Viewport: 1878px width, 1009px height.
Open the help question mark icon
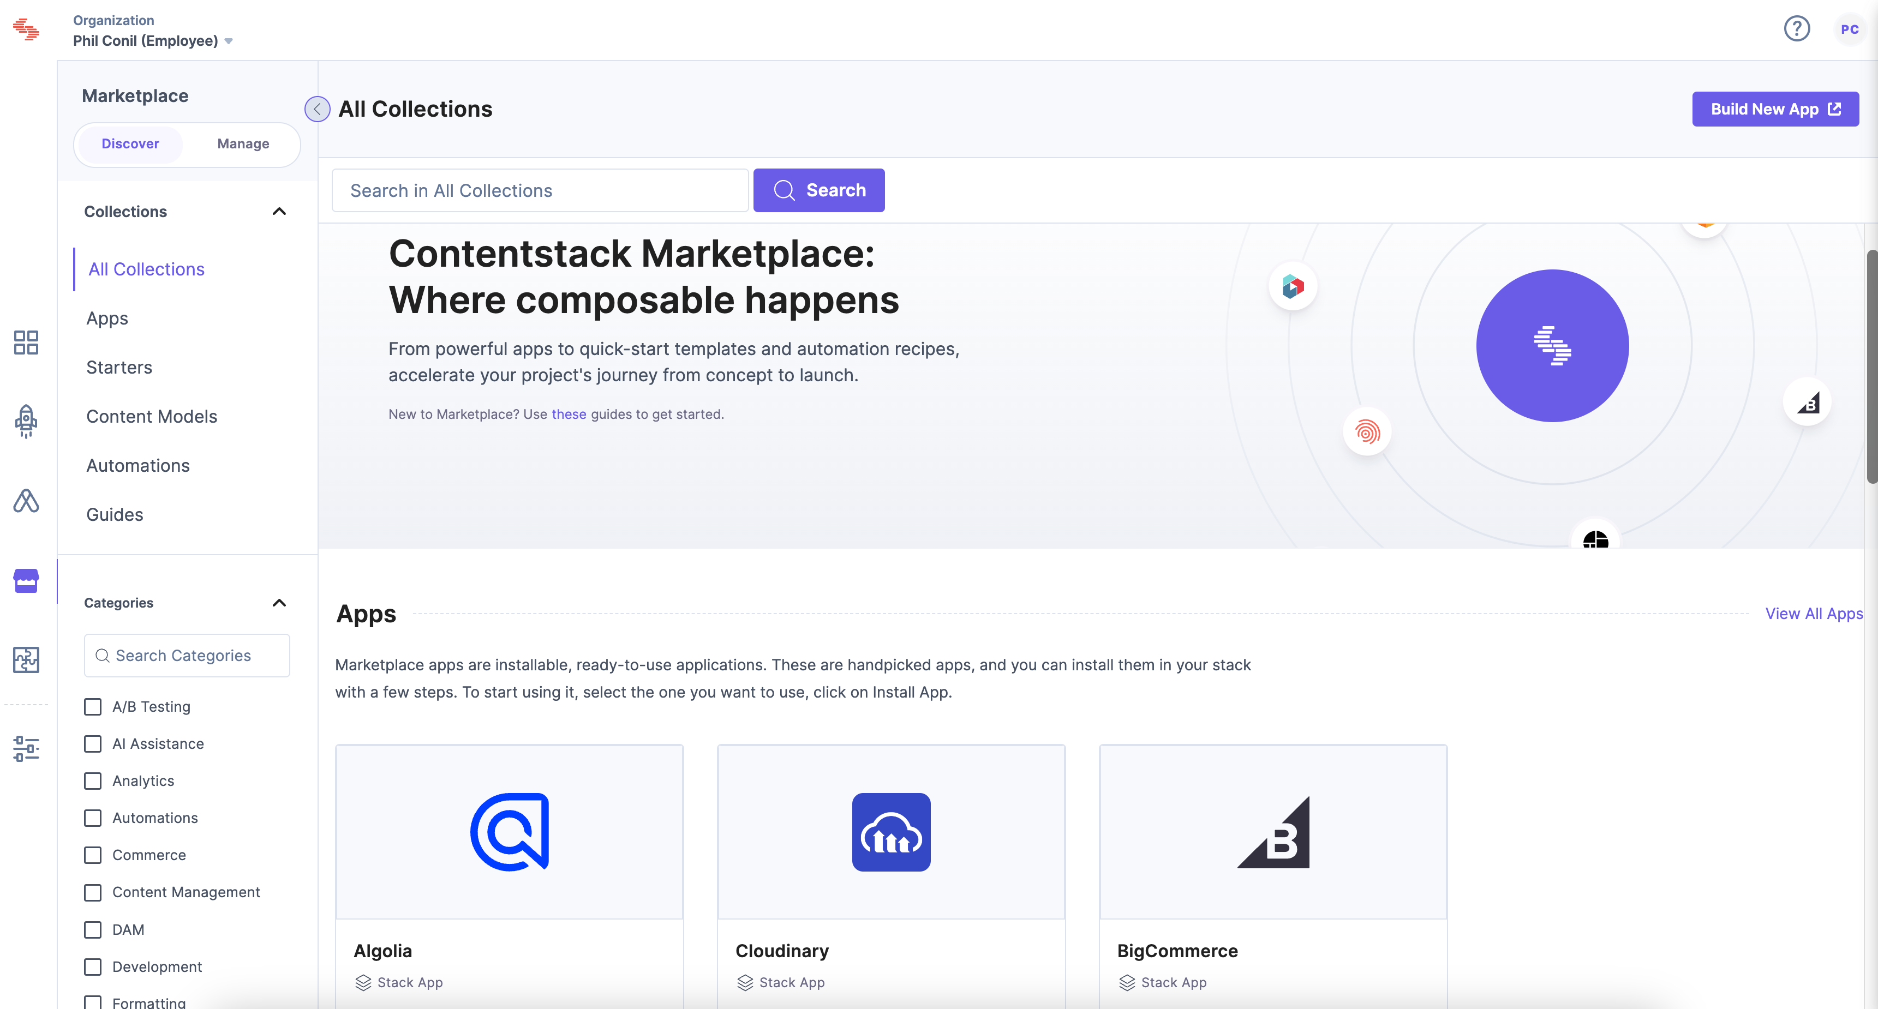pyautogui.click(x=1796, y=28)
